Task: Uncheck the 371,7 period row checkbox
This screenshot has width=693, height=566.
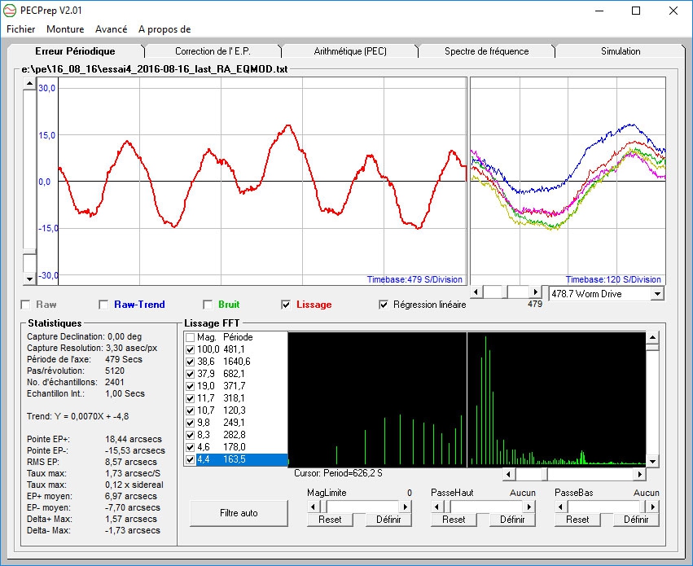Action: pyautogui.click(x=190, y=386)
